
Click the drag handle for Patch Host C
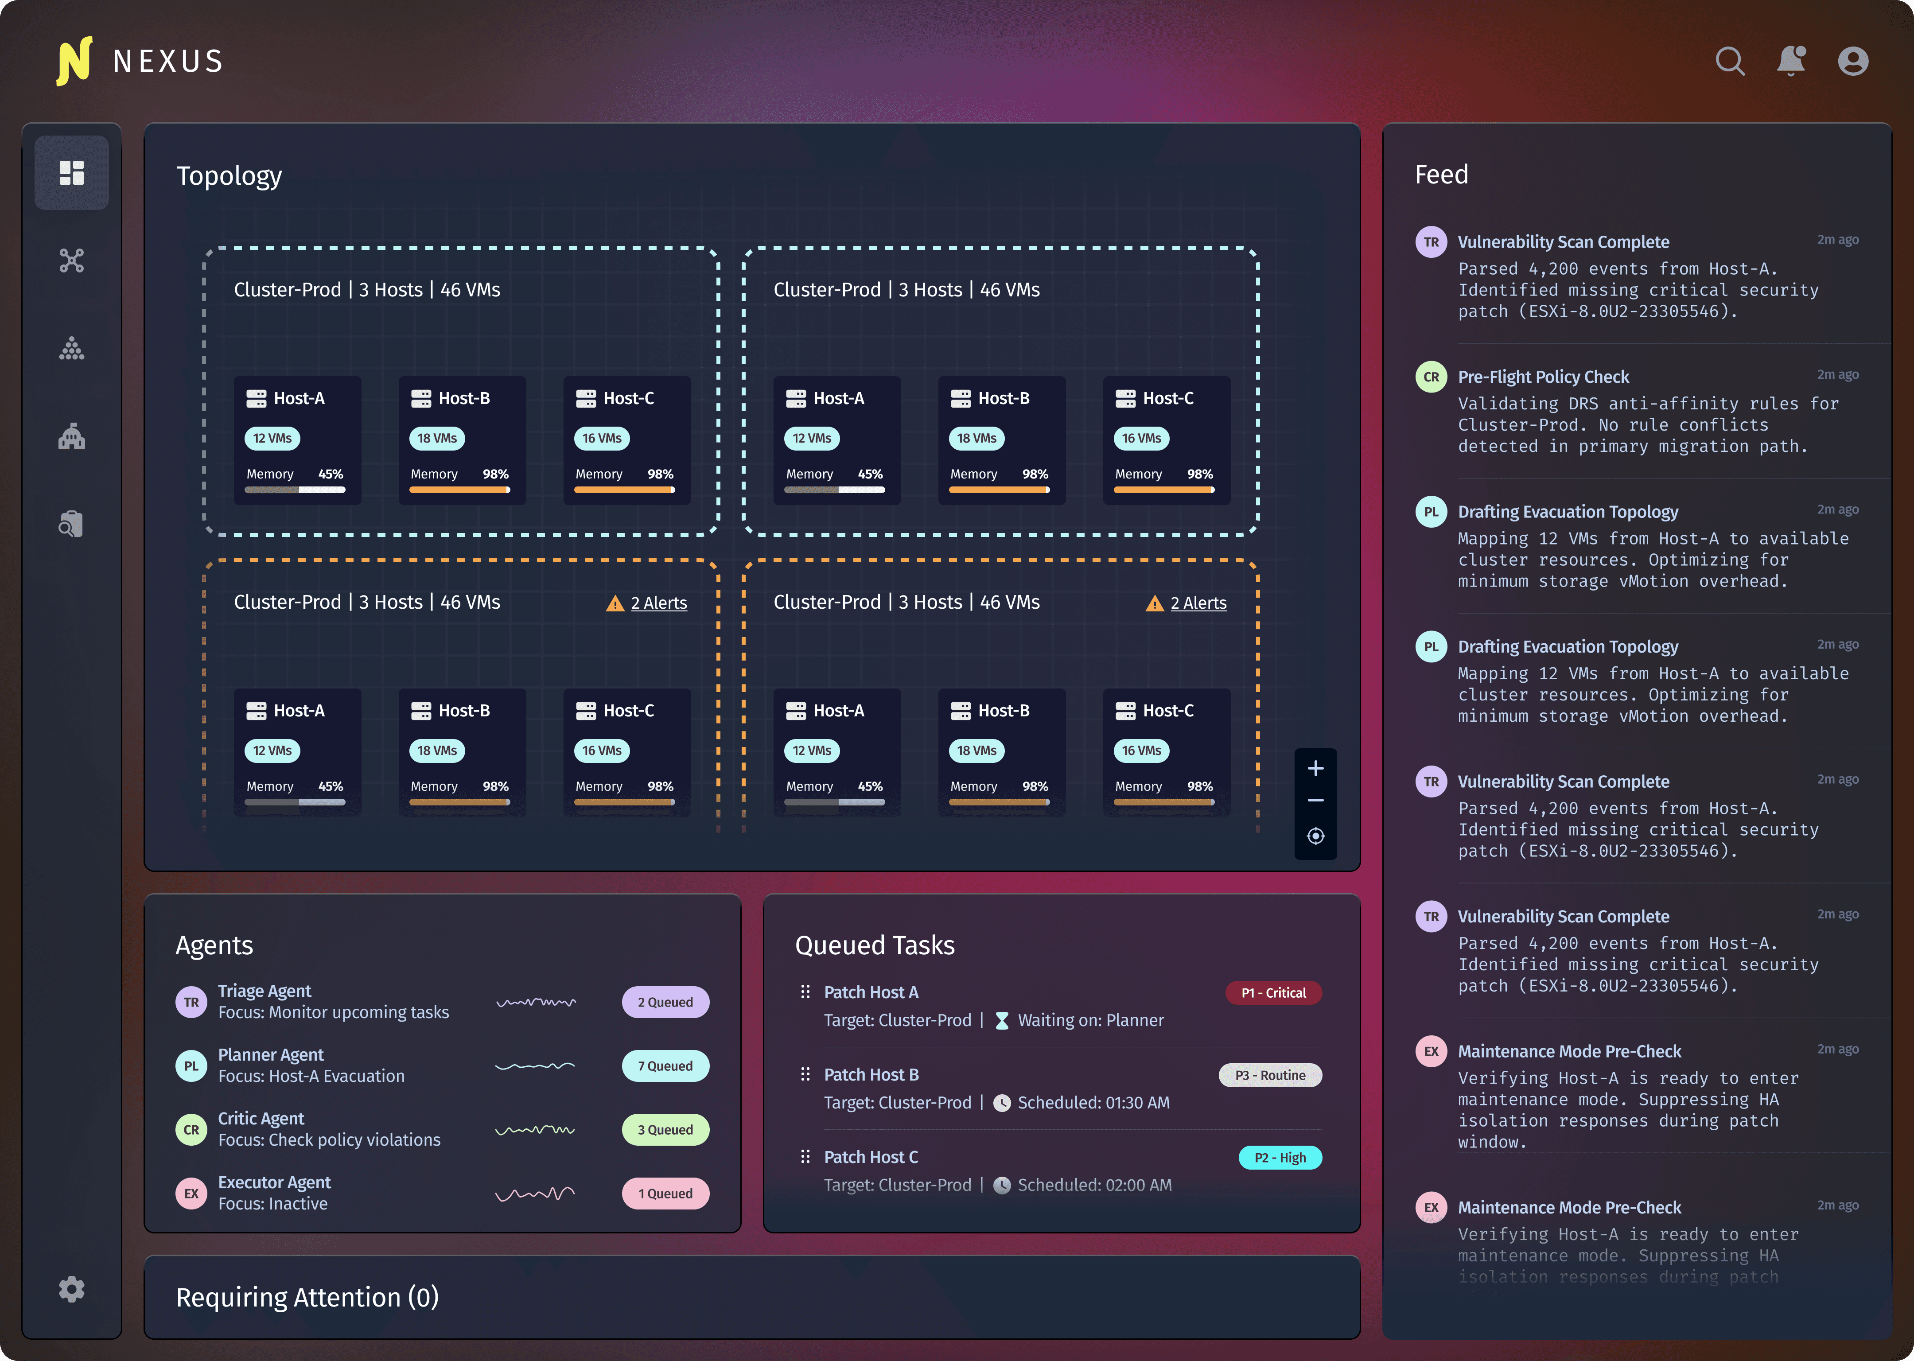coord(805,1157)
